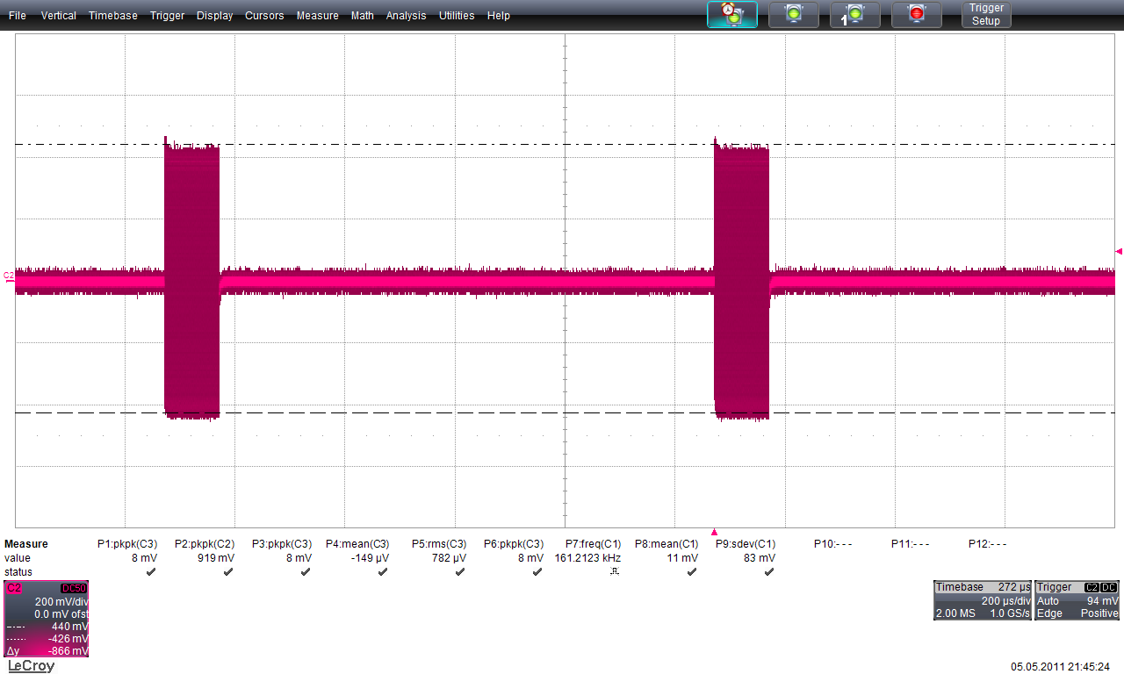Open the Timebase descriptor box

(983, 600)
